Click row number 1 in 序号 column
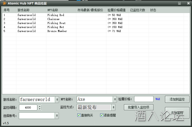This screenshot has height=127, width=192. 4,15
